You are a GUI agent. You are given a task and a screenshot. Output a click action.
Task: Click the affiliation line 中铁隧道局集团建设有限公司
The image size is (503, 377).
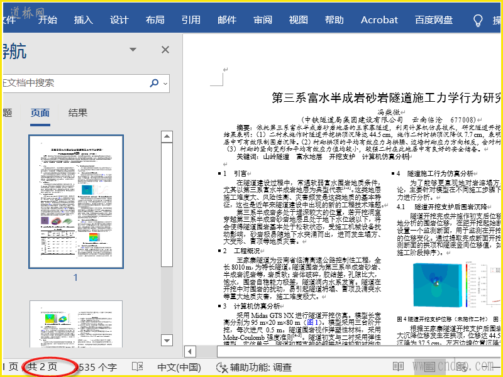click(387, 120)
